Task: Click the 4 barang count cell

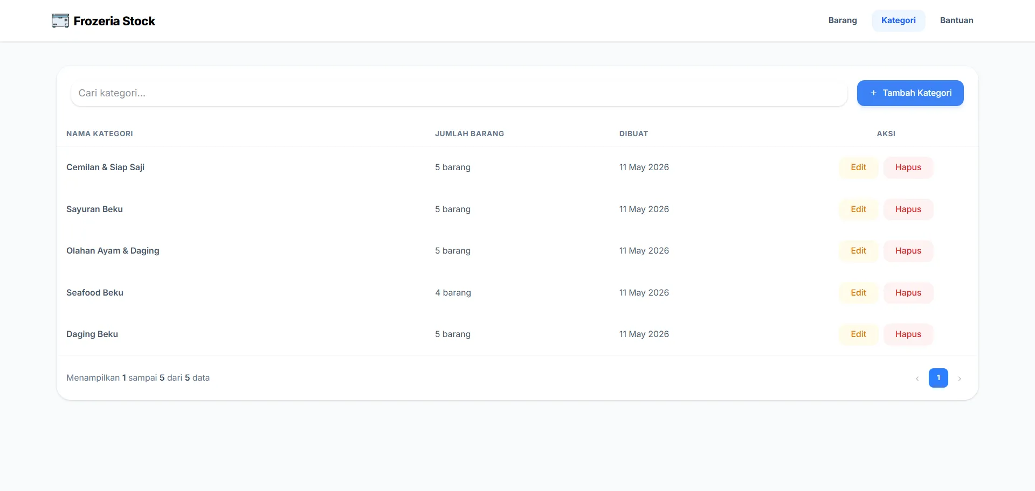Action: pyautogui.click(x=453, y=293)
